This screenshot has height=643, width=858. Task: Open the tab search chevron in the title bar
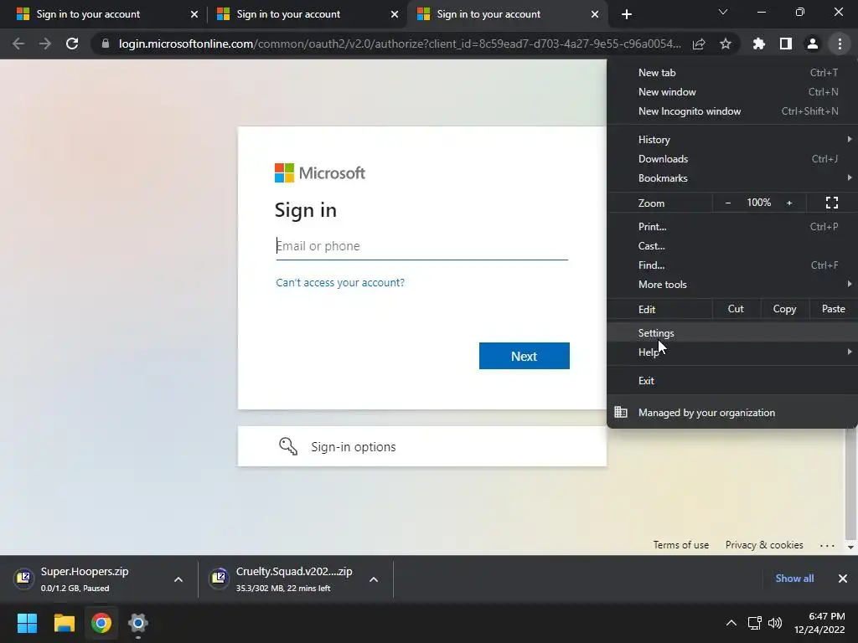(723, 12)
